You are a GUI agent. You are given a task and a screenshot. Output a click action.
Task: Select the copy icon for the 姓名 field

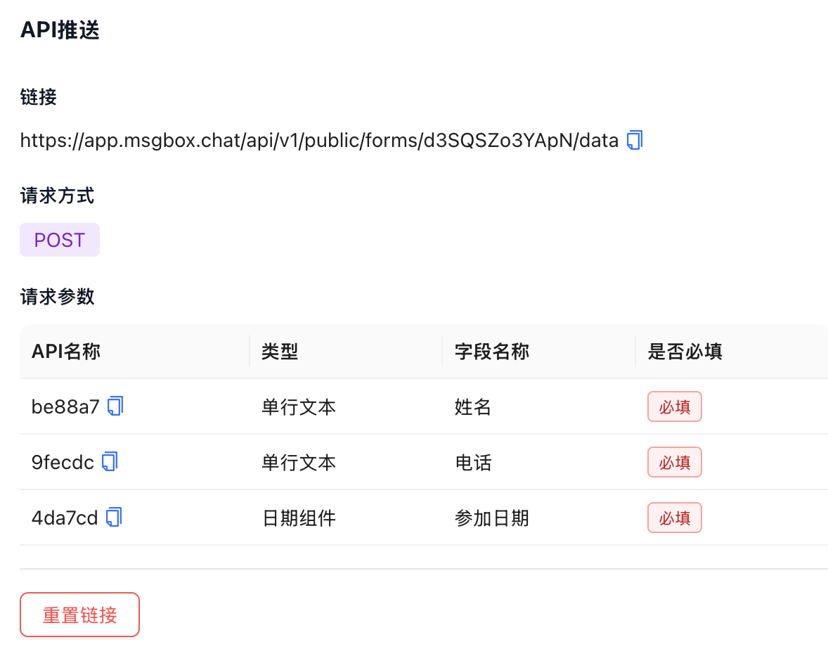point(117,405)
